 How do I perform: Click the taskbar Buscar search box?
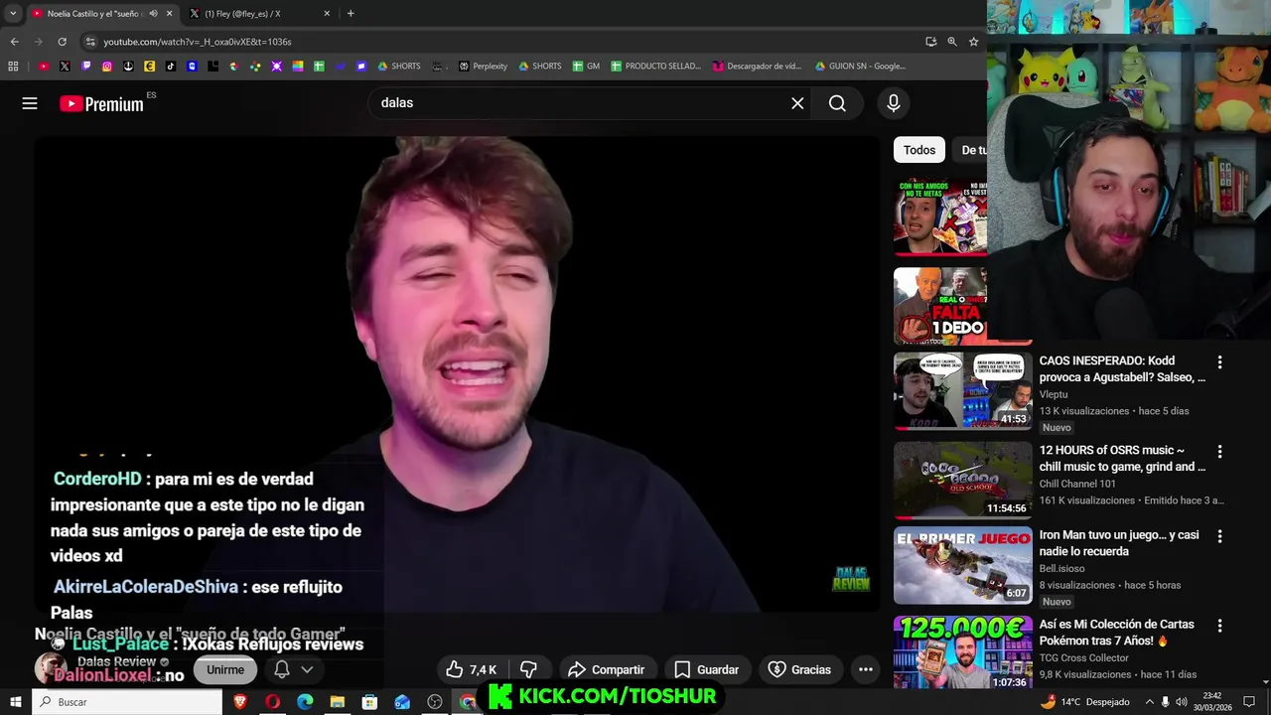pos(127,702)
